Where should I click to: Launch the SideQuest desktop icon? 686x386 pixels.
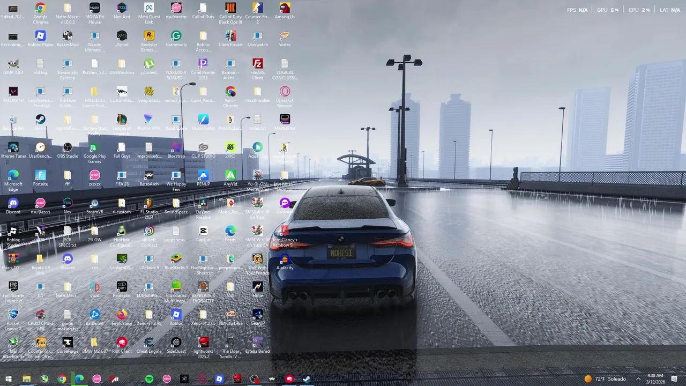coord(176,345)
